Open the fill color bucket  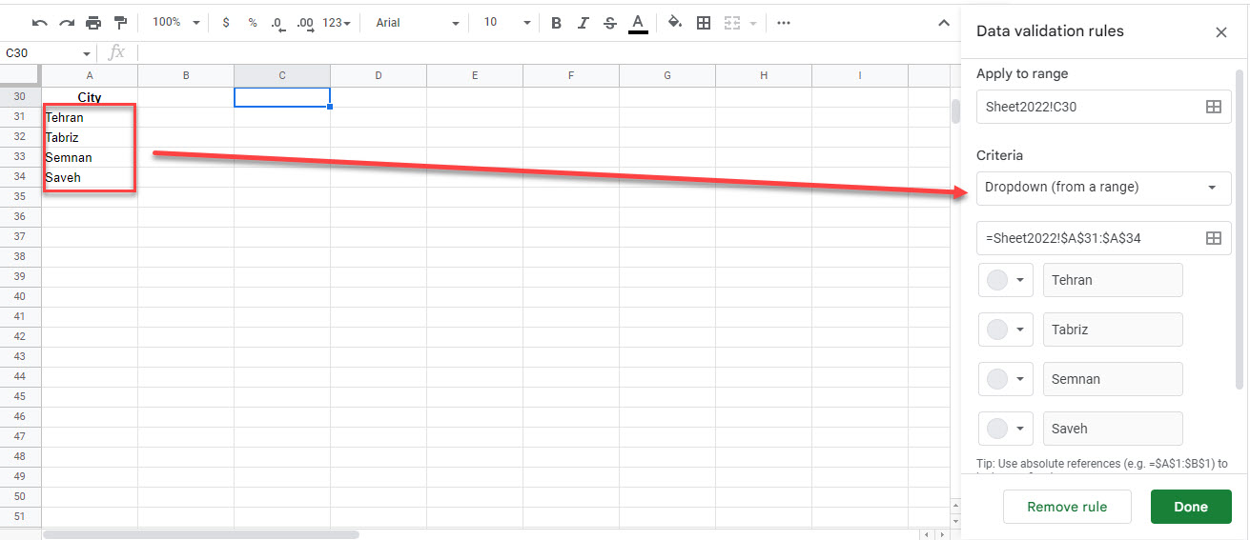click(675, 22)
